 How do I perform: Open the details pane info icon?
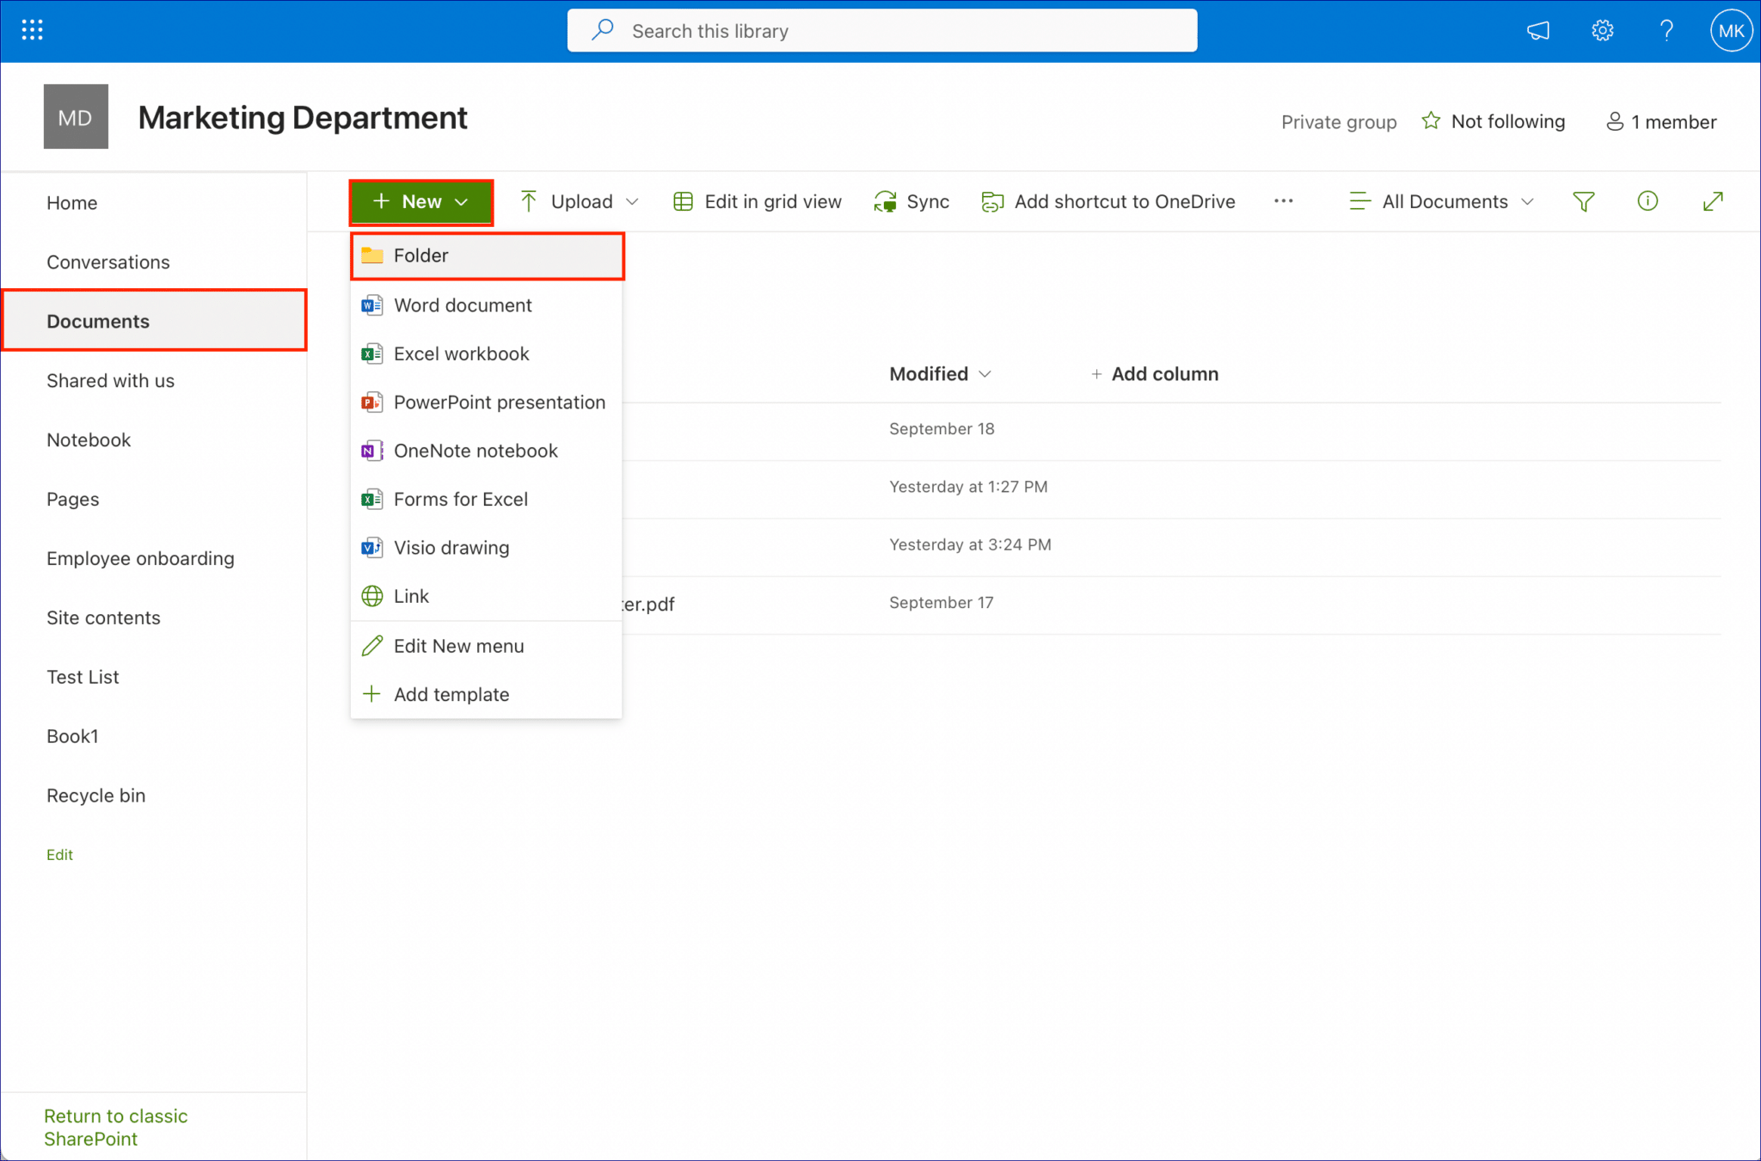[x=1648, y=201]
